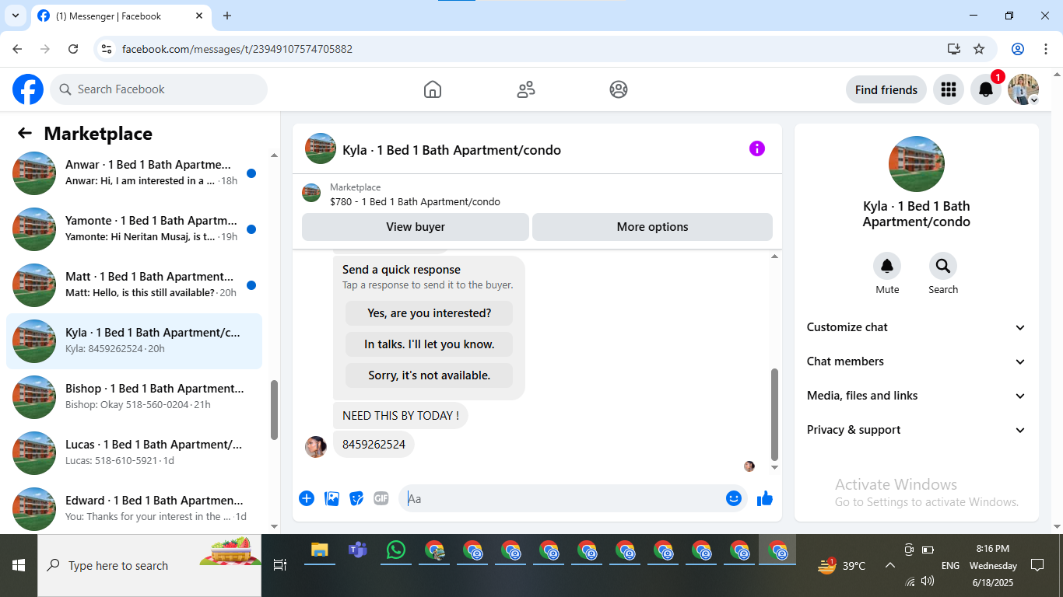Viewport: 1063px width, 597px height.
Task: Open the Friends icon in top navigation
Action: 526,89
